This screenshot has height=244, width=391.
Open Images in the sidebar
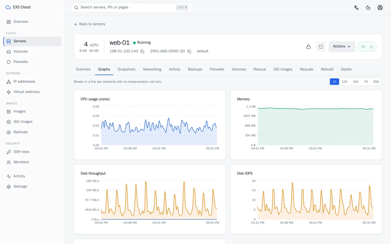point(32,112)
